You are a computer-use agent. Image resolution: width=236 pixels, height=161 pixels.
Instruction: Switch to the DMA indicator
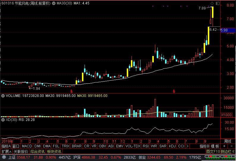coord(47,146)
